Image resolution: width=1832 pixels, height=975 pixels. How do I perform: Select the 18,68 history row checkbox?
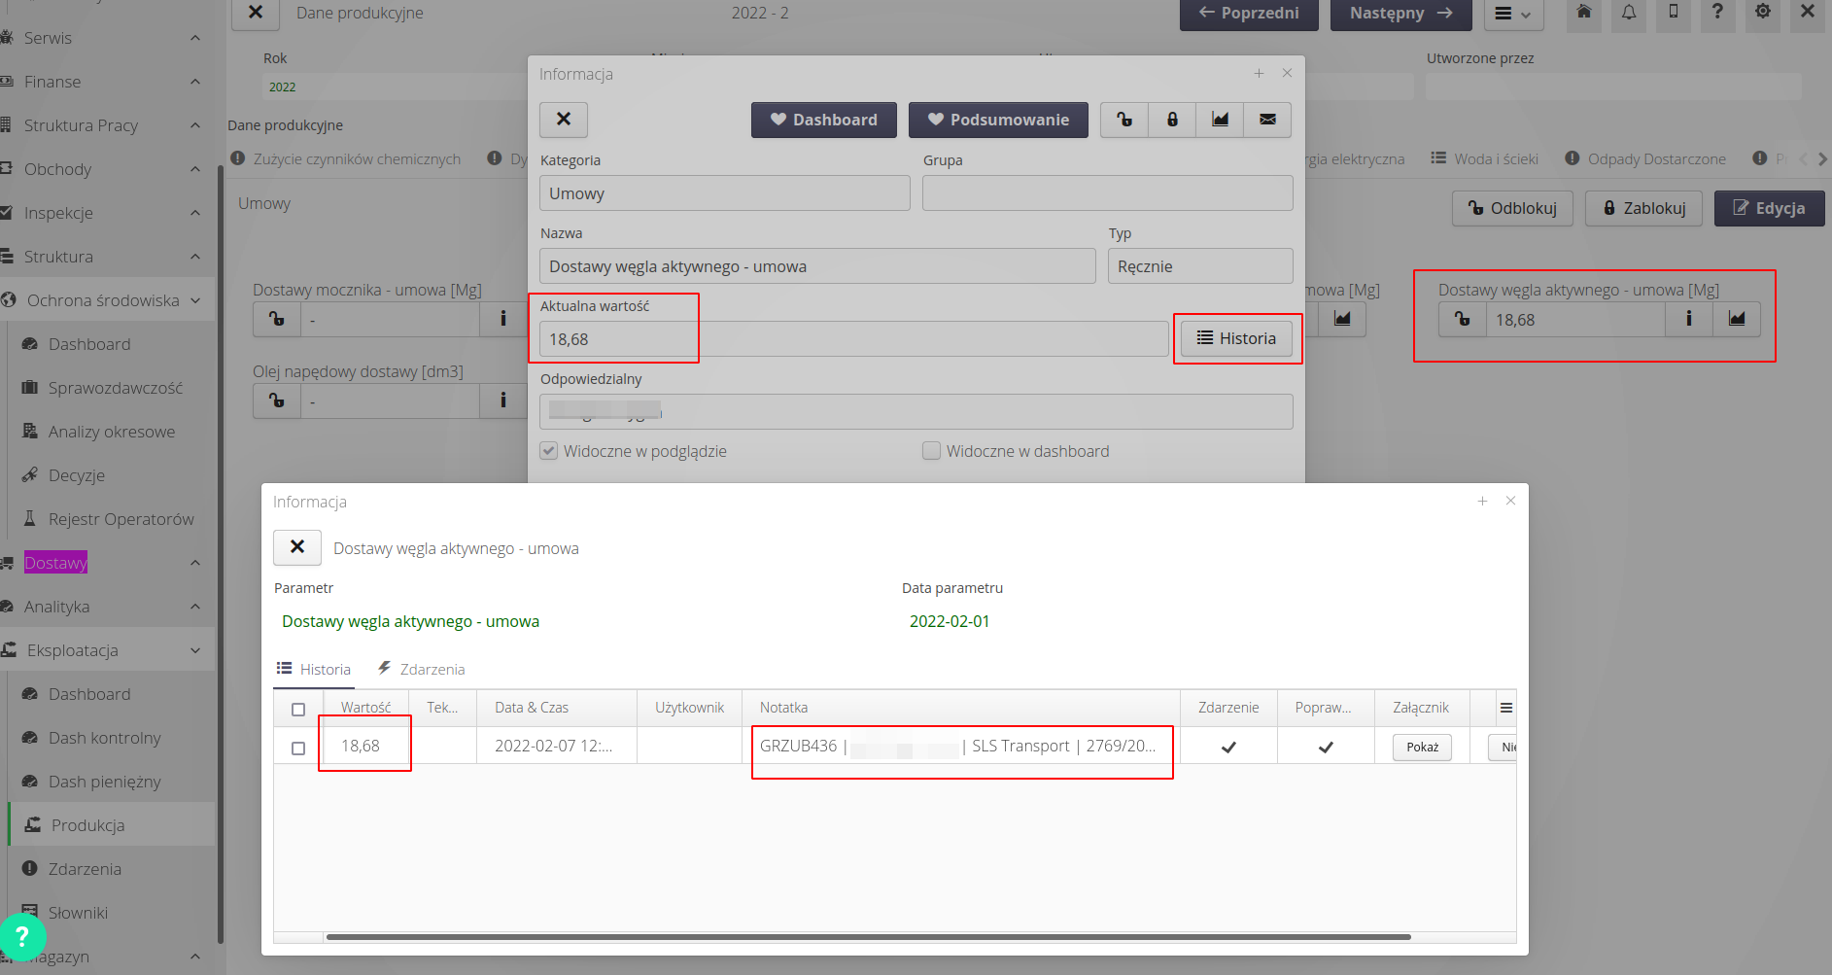click(x=298, y=748)
